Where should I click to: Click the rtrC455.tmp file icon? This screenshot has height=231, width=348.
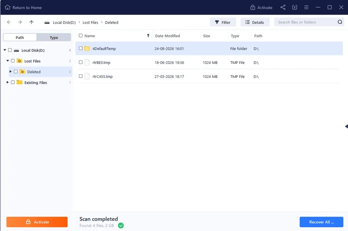[87, 76]
